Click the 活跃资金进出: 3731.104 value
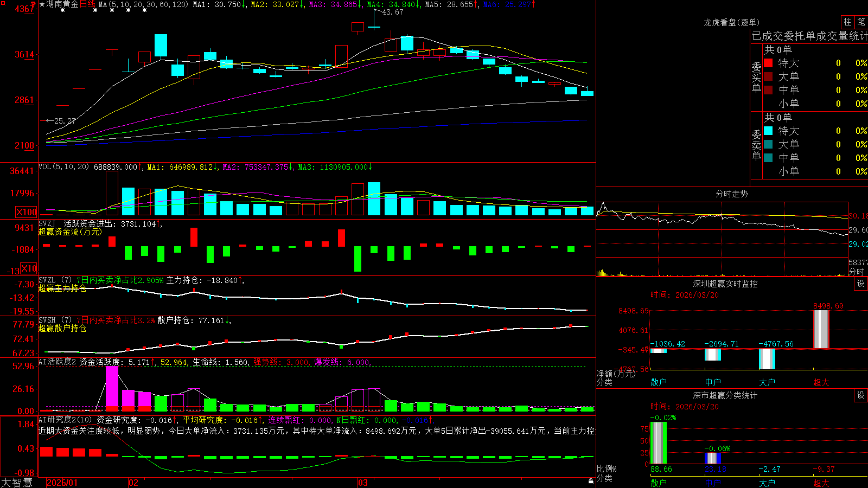 (x=110, y=223)
